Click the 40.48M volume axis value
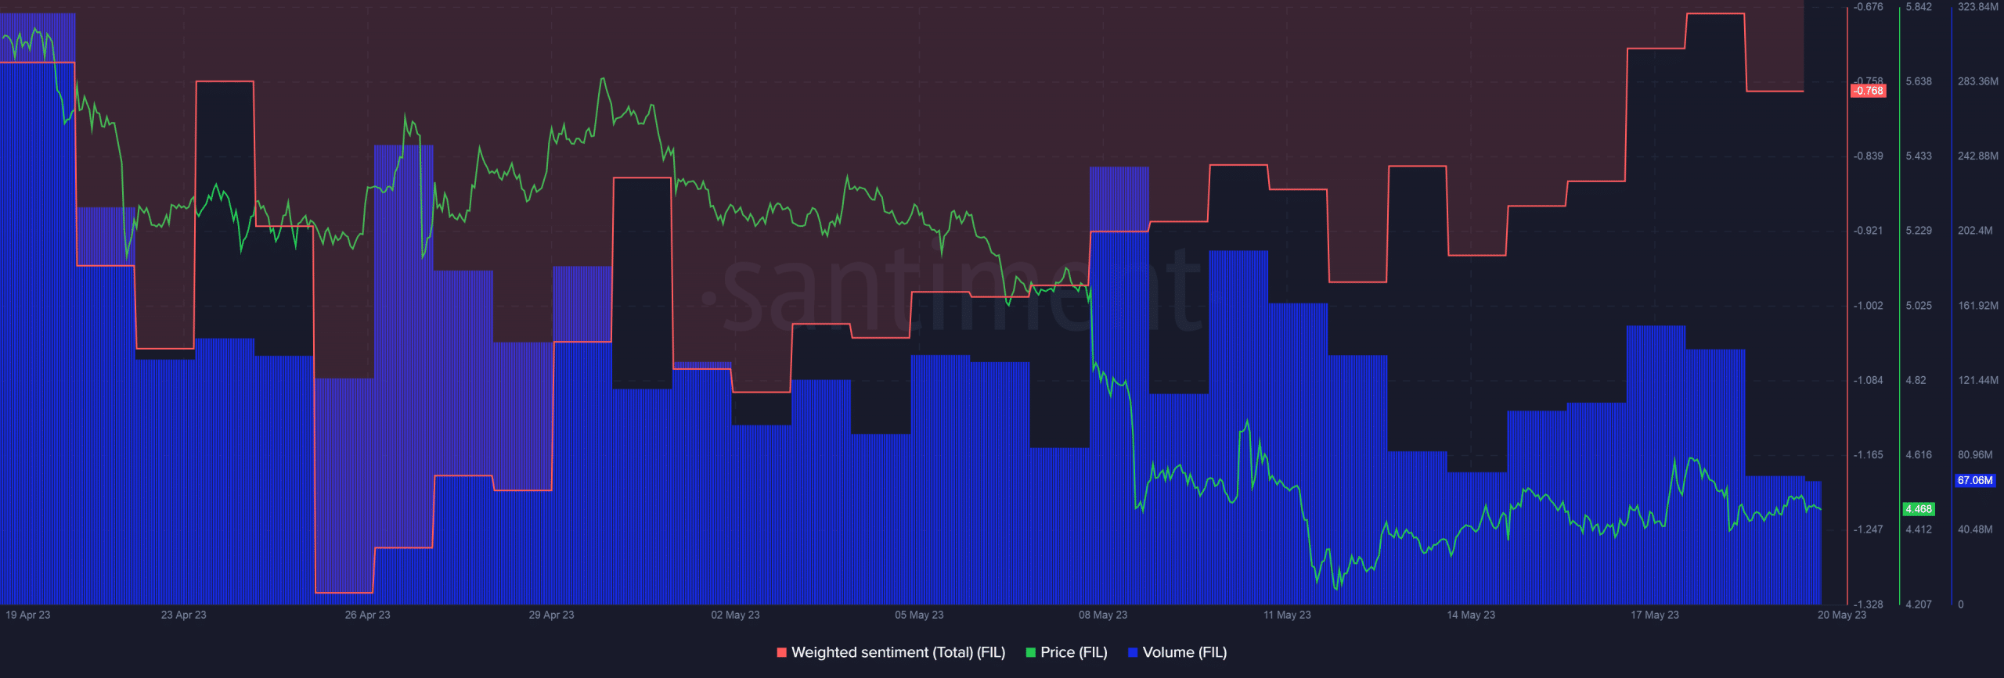Viewport: 2004px width, 678px height. click(1975, 529)
